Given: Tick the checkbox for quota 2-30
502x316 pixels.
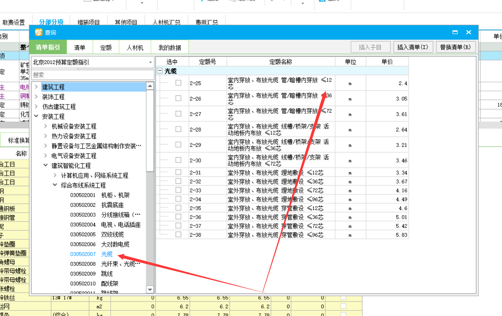Looking at the screenshot, I should [x=178, y=160].
